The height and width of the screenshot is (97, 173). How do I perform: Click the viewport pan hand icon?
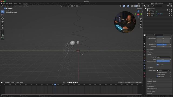141,22
